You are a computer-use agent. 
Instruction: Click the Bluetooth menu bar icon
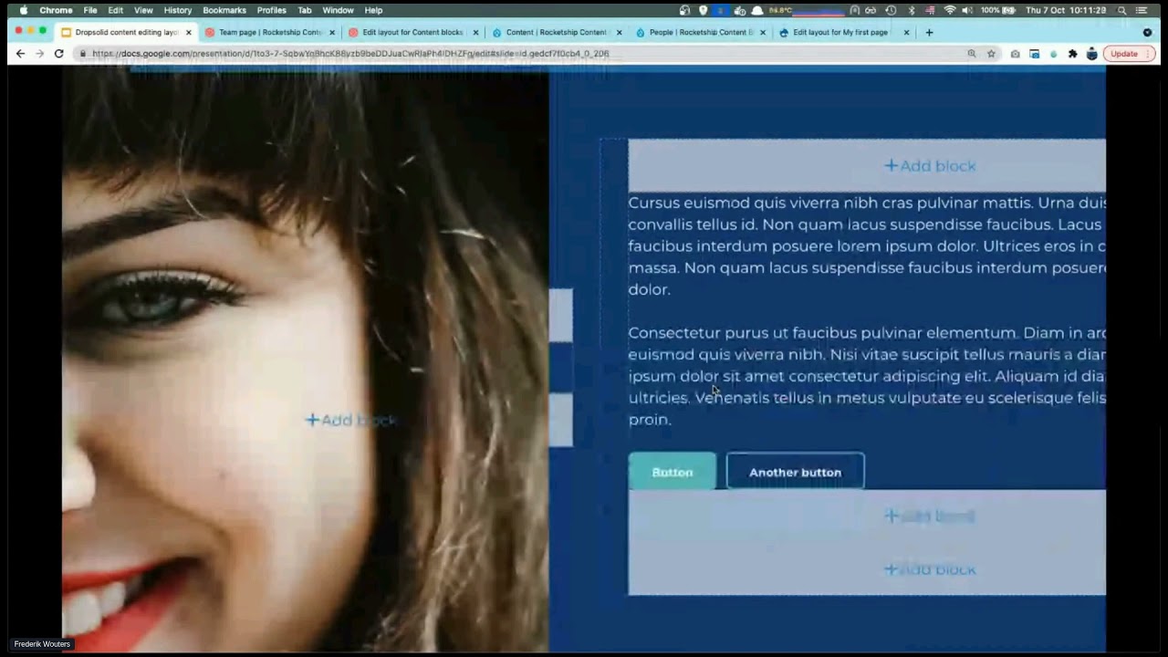point(912,10)
